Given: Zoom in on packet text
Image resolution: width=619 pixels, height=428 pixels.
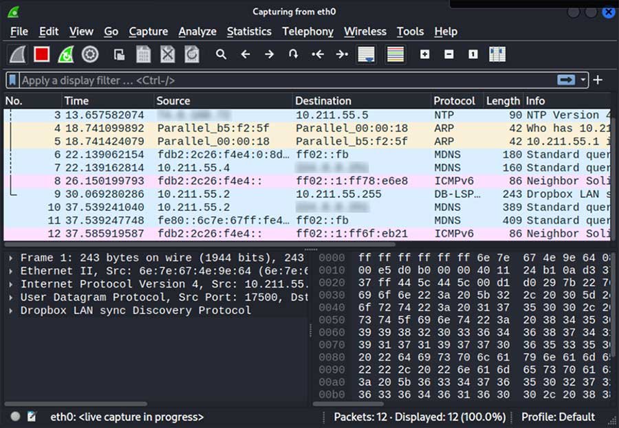Looking at the screenshot, I should point(424,54).
